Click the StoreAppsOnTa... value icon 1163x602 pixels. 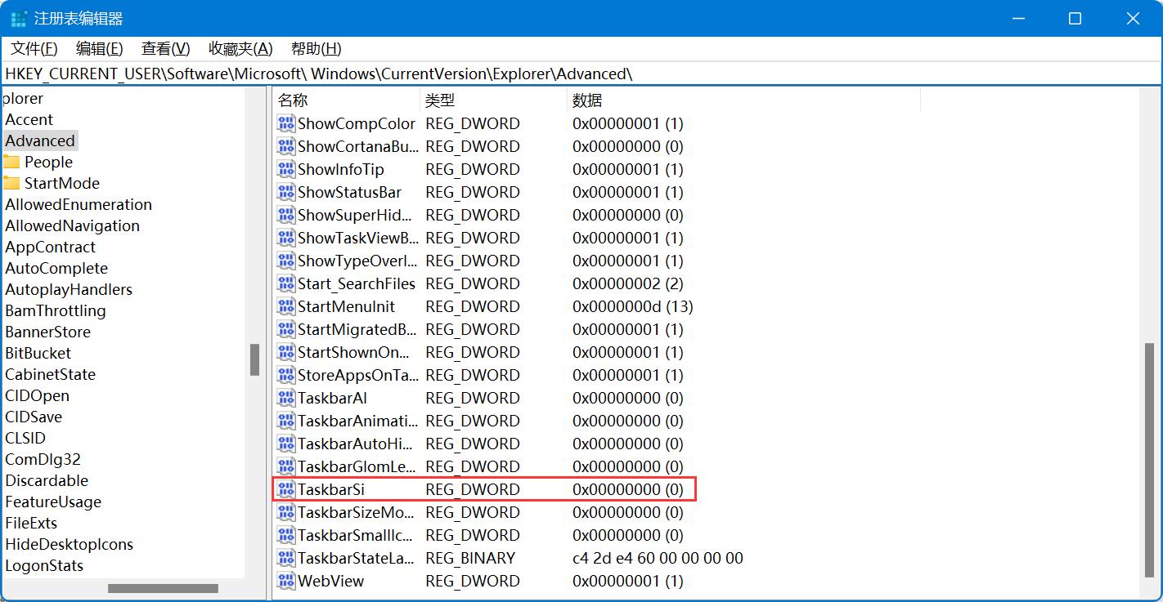[285, 375]
